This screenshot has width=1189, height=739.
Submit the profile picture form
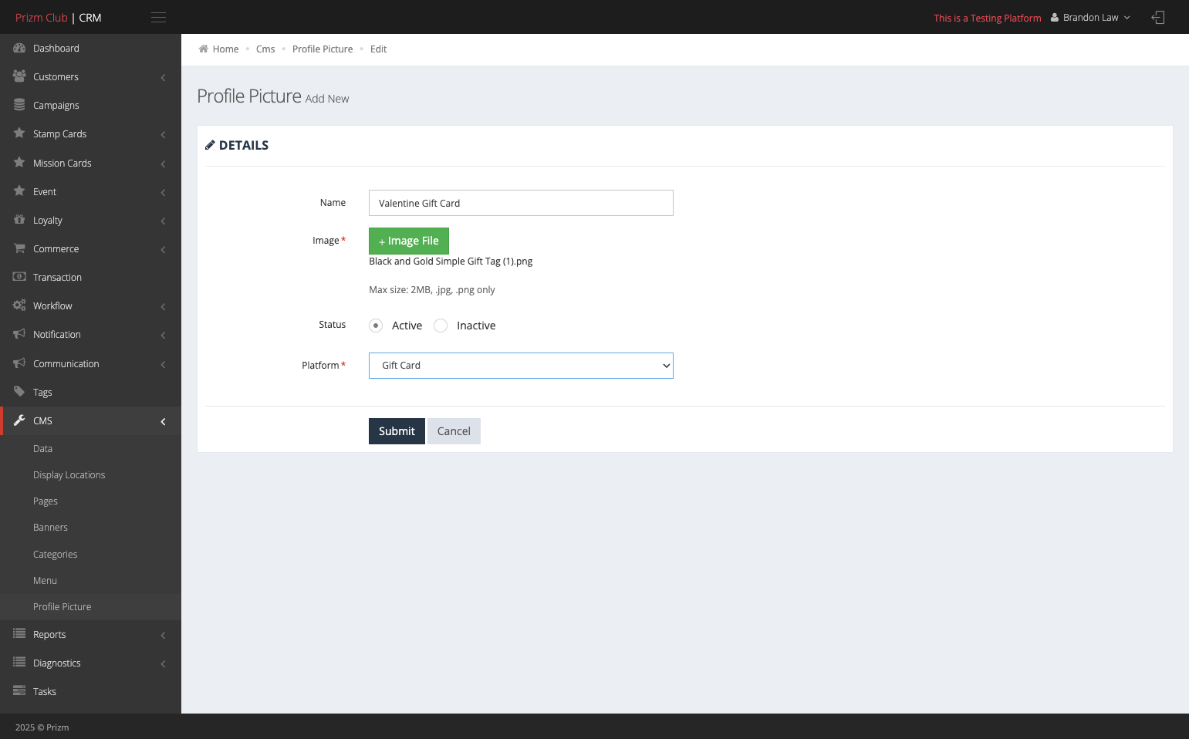[397, 431]
